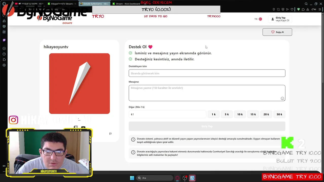Click the hikayeoyuntv red profile image
The image size is (324, 182).
tap(79, 83)
